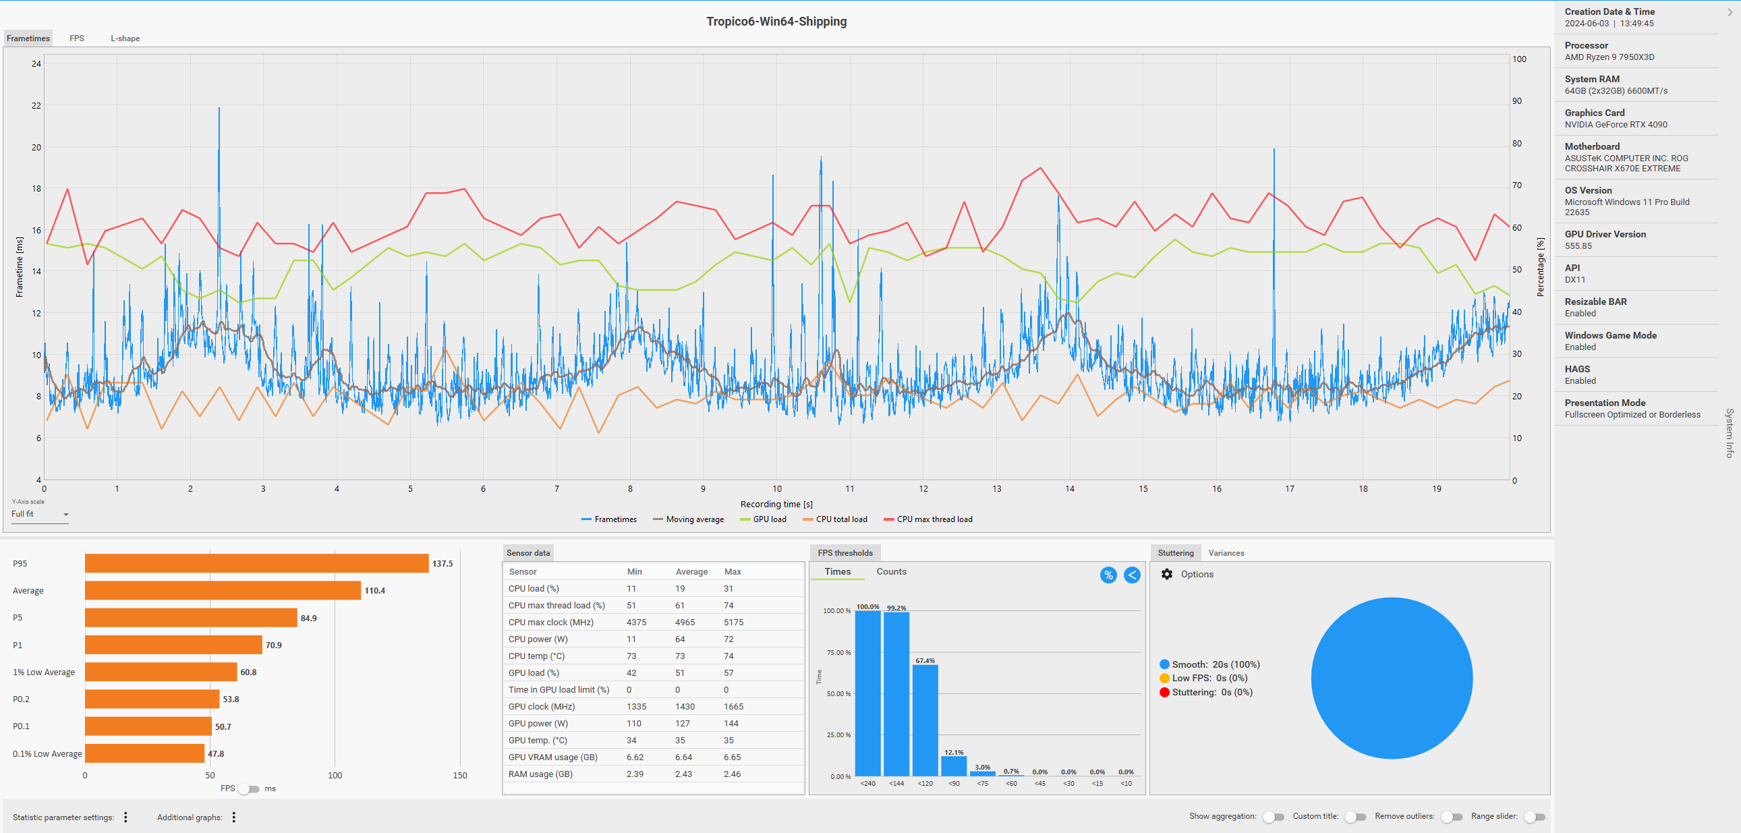Collapse System Info panel with chevron arrow
Screen dimensions: 1741x833
point(1730,11)
